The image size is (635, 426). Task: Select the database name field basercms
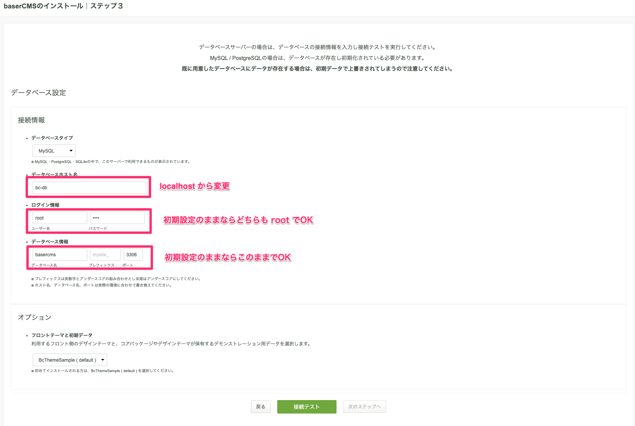pyautogui.click(x=60, y=255)
